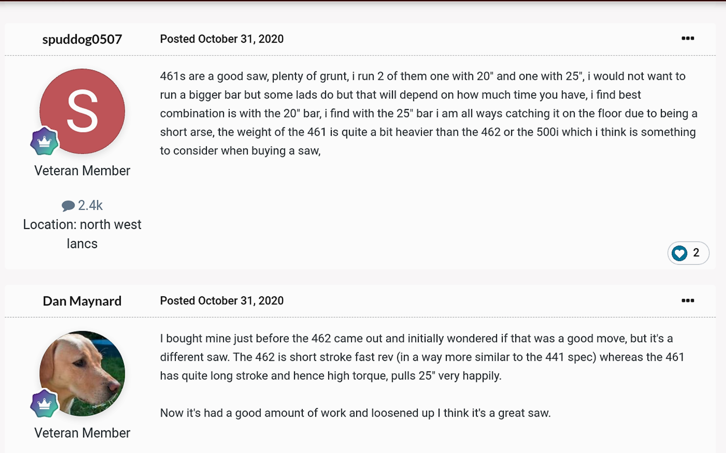The height and width of the screenshot is (453, 726).
Task: Click the speech bubble posts icon
Action: (68, 206)
